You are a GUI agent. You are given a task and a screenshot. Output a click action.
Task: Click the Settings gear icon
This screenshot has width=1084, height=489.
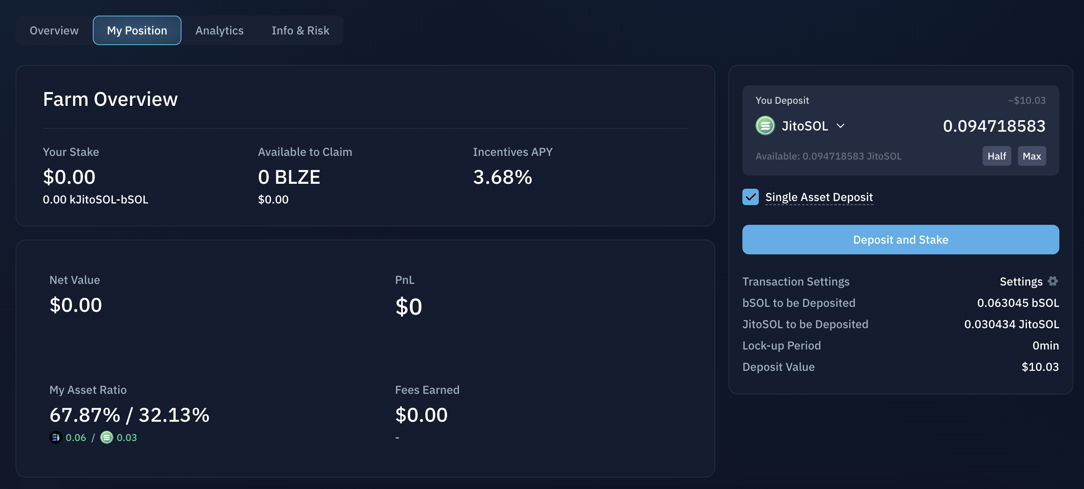tap(1052, 281)
